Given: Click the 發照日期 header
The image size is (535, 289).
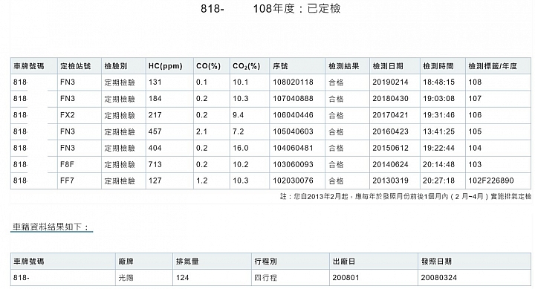Looking at the screenshot, I should tap(436, 262).
